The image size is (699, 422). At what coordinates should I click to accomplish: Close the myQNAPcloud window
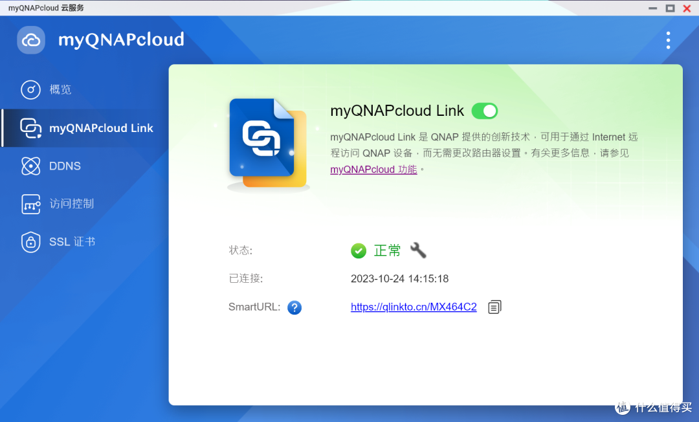point(687,8)
